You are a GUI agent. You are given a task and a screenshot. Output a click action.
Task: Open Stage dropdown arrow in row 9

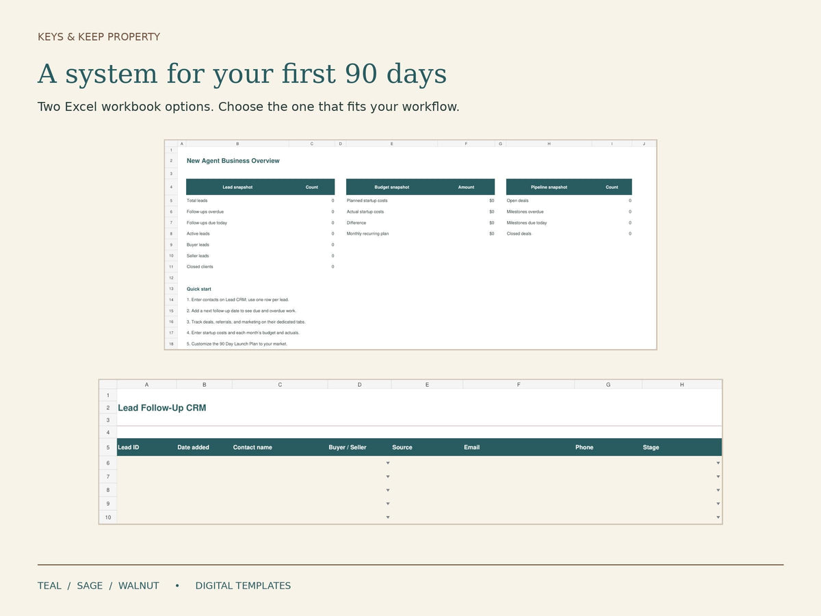718,504
